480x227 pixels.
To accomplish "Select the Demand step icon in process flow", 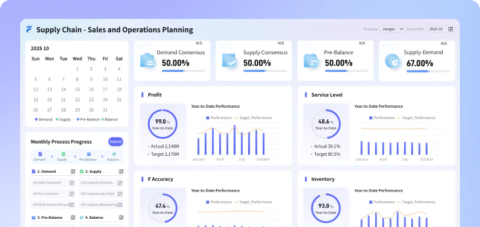I will point(40,154).
